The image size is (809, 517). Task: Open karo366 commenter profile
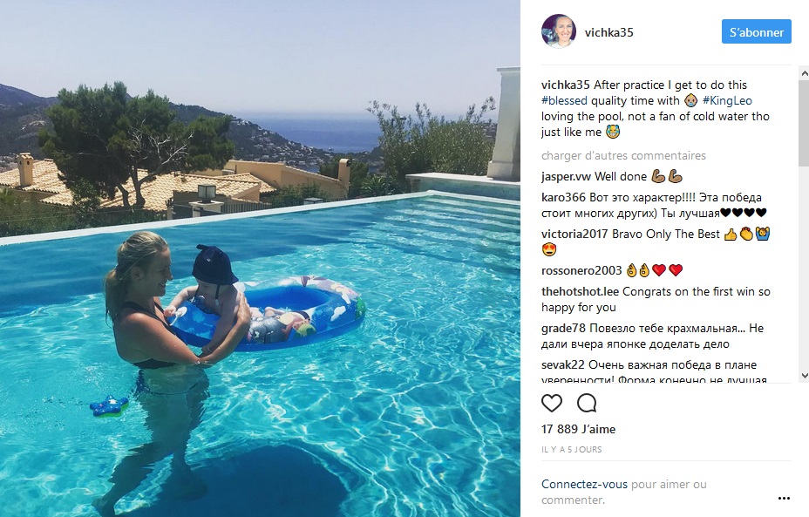click(x=563, y=197)
